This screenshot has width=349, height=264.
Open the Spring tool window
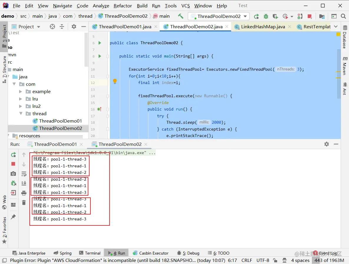(62, 253)
